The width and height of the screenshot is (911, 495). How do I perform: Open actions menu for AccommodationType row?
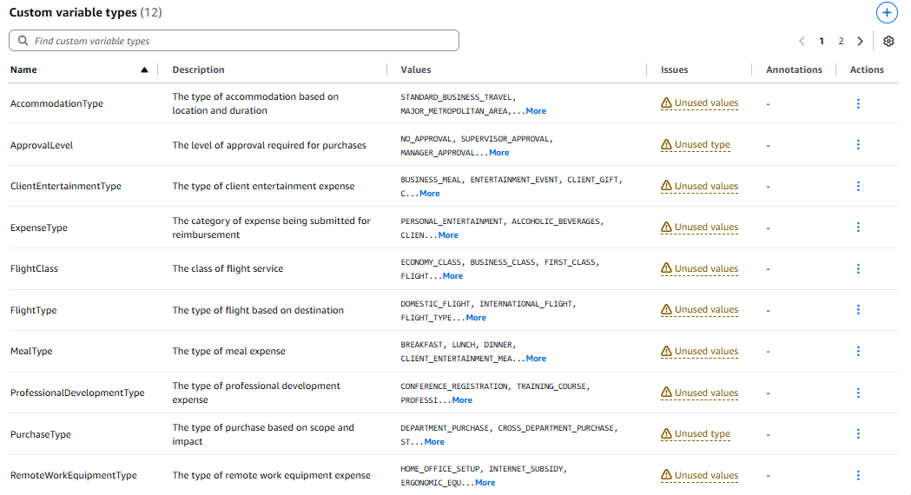(x=858, y=103)
